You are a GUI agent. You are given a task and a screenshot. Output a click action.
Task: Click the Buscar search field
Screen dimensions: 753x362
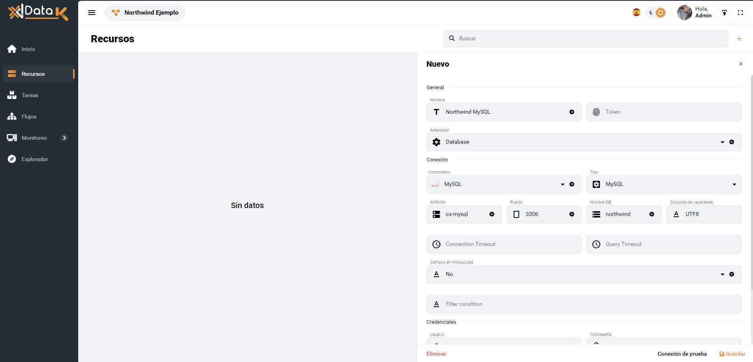(586, 39)
